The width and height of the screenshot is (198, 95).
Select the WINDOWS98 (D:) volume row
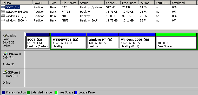tap(99, 12)
